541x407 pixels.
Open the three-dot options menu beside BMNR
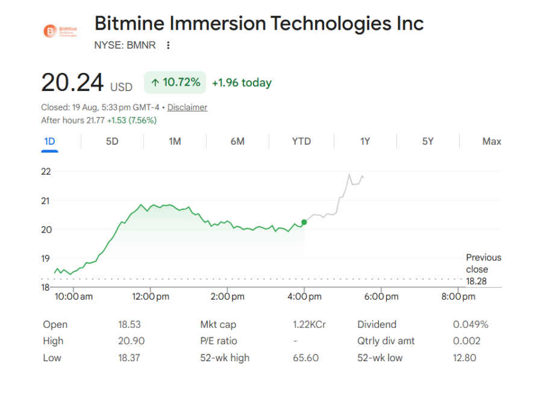click(168, 45)
